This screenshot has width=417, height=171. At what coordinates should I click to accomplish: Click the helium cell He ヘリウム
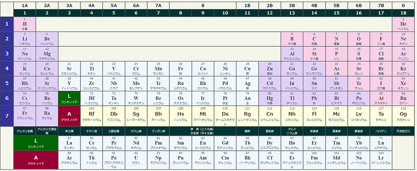[403, 24]
